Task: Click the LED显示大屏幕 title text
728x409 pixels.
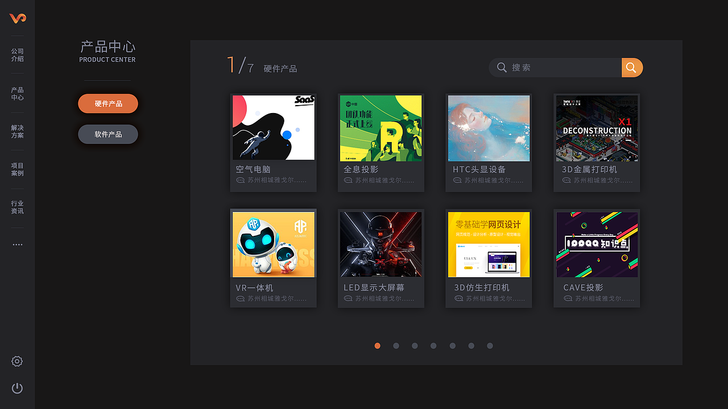Action: coord(374,287)
